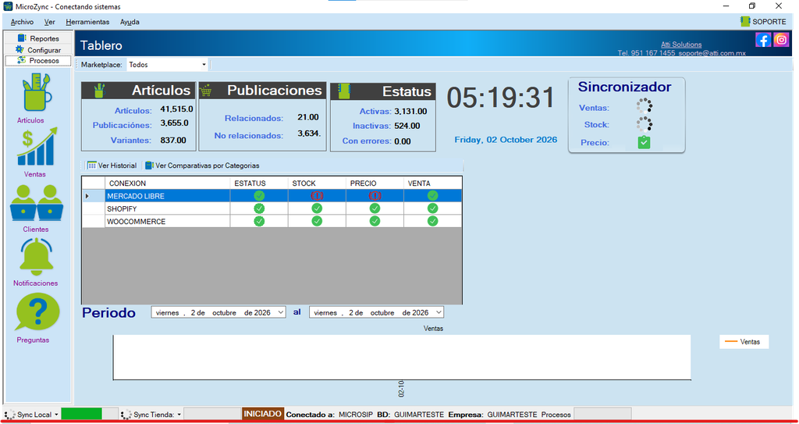799x424 pixels.
Task: Select the WOOCOMMERCE connection cell
Action: pyautogui.click(x=167, y=222)
